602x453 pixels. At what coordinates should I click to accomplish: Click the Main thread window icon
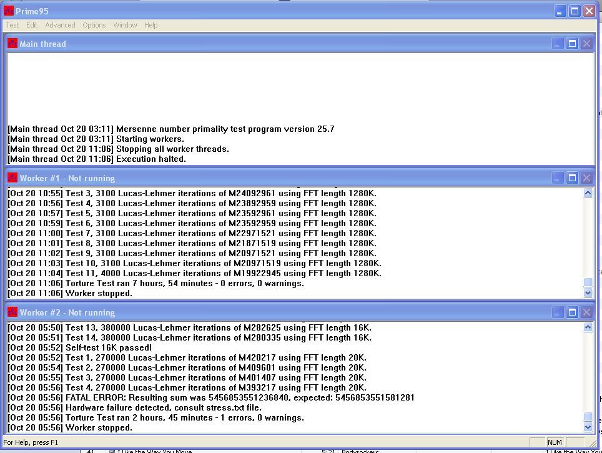12,43
